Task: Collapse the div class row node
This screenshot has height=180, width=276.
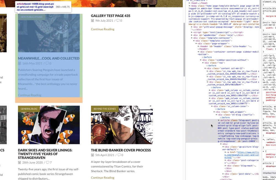Action: [x=203, y=63]
